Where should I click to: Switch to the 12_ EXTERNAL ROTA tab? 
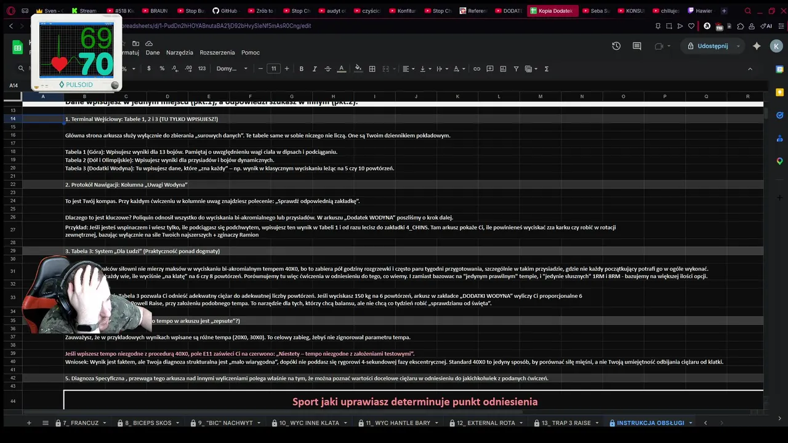(486, 423)
